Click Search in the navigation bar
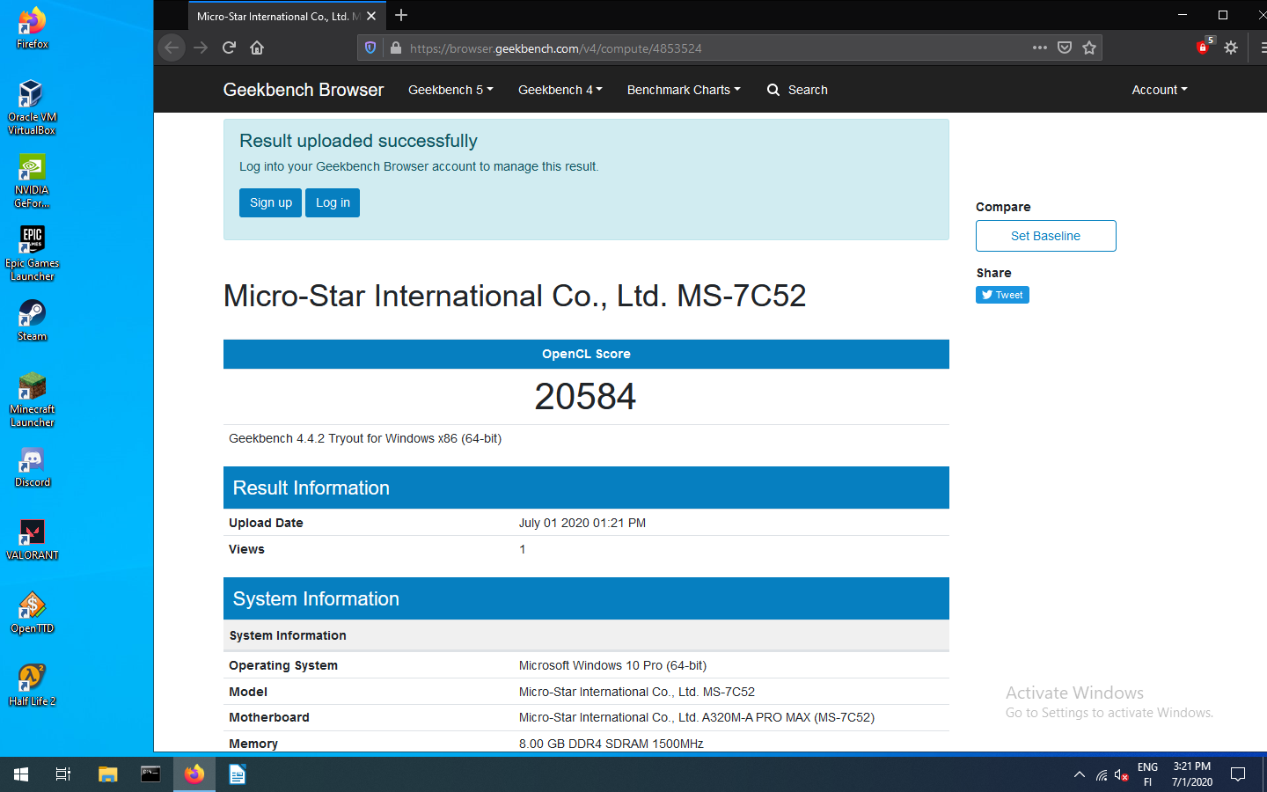The width and height of the screenshot is (1267, 792). click(x=797, y=90)
